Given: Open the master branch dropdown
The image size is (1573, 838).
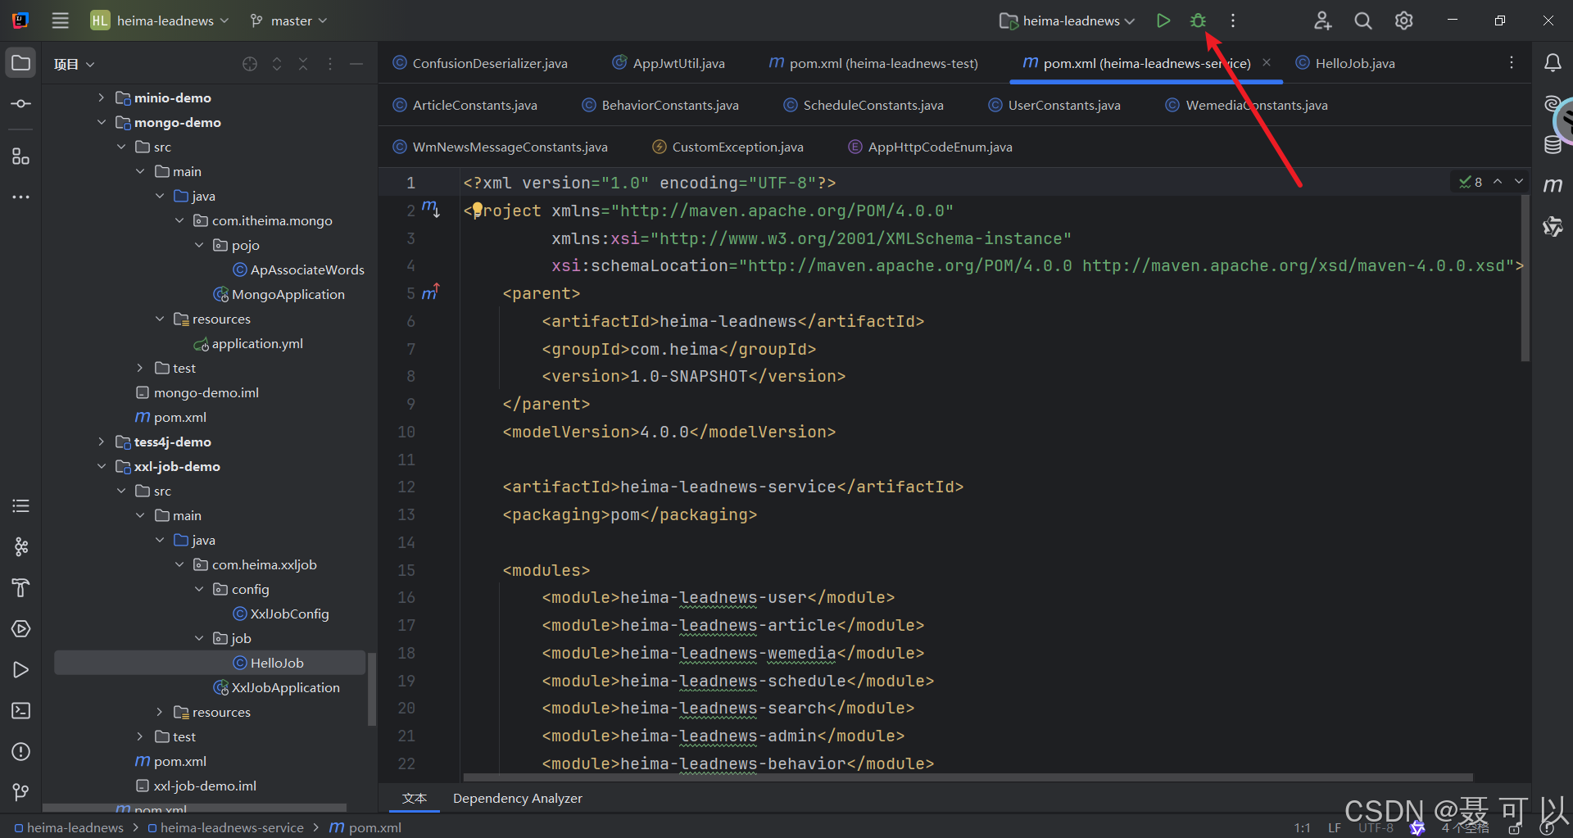Looking at the screenshot, I should (288, 20).
